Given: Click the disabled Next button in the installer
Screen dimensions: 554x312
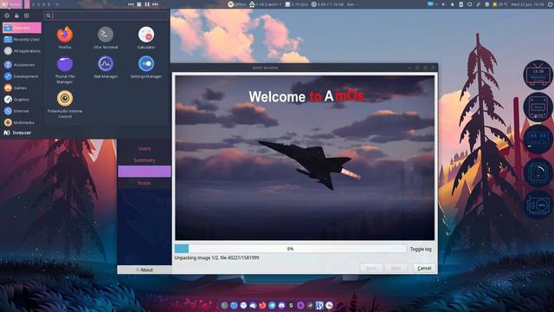Looking at the screenshot, I should point(396,268).
